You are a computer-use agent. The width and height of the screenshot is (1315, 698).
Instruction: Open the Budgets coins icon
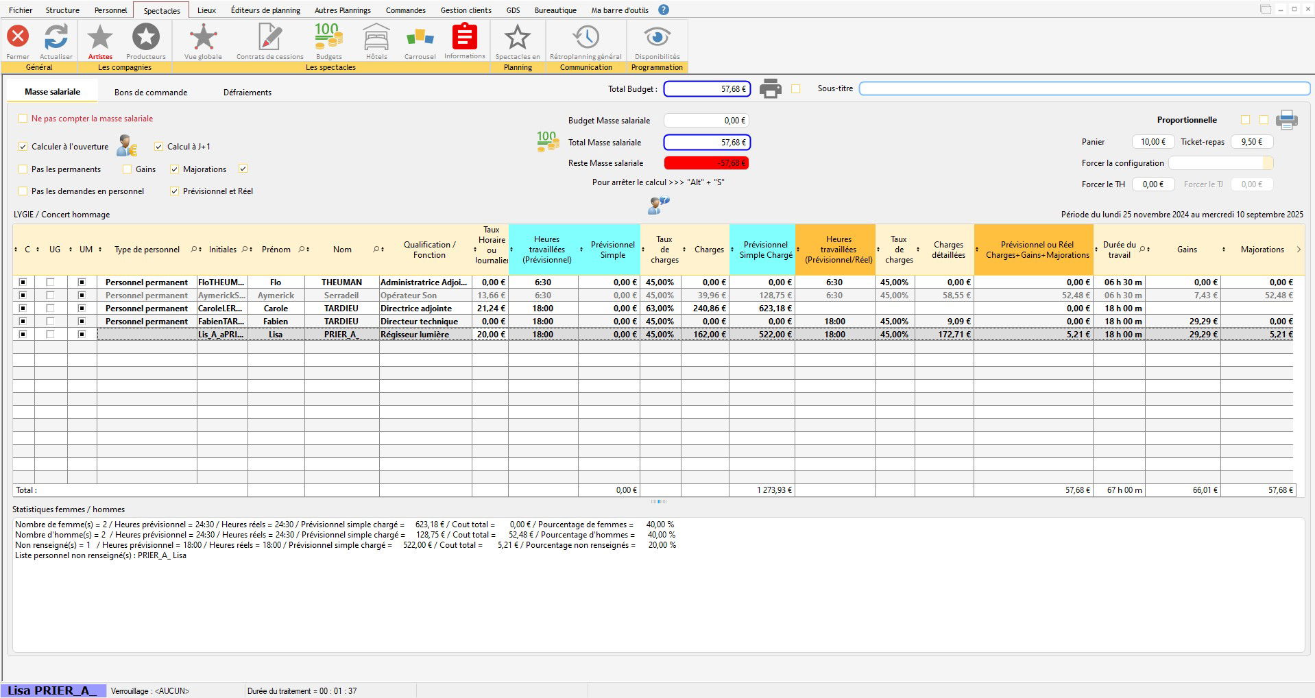click(328, 37)
